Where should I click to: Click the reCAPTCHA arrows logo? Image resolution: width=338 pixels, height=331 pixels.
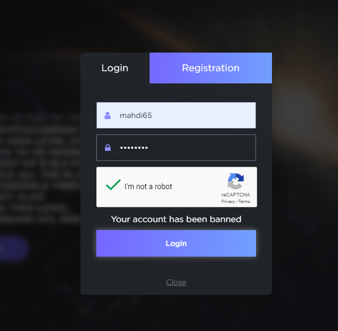pos(236,181)
